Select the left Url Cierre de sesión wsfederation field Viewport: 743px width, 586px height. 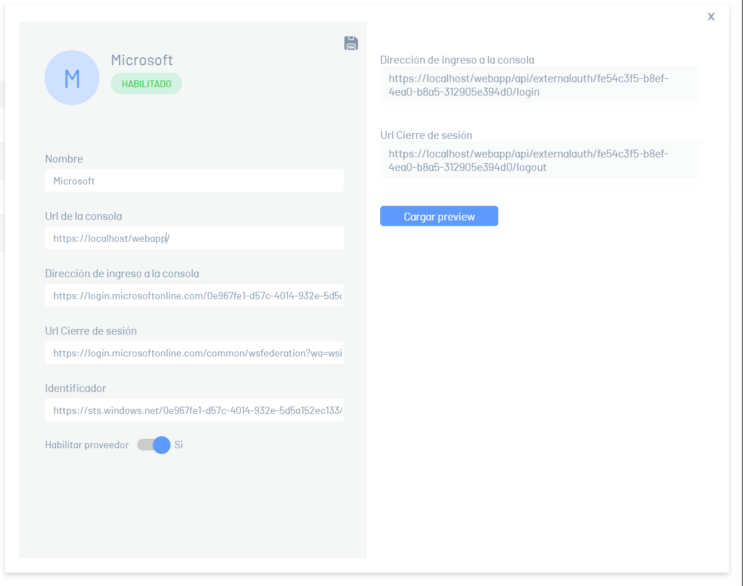click(x=194, y=353)
